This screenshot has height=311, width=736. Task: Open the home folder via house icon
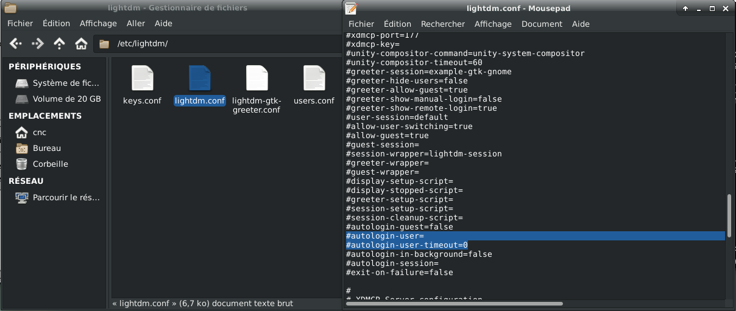[80, 44]
